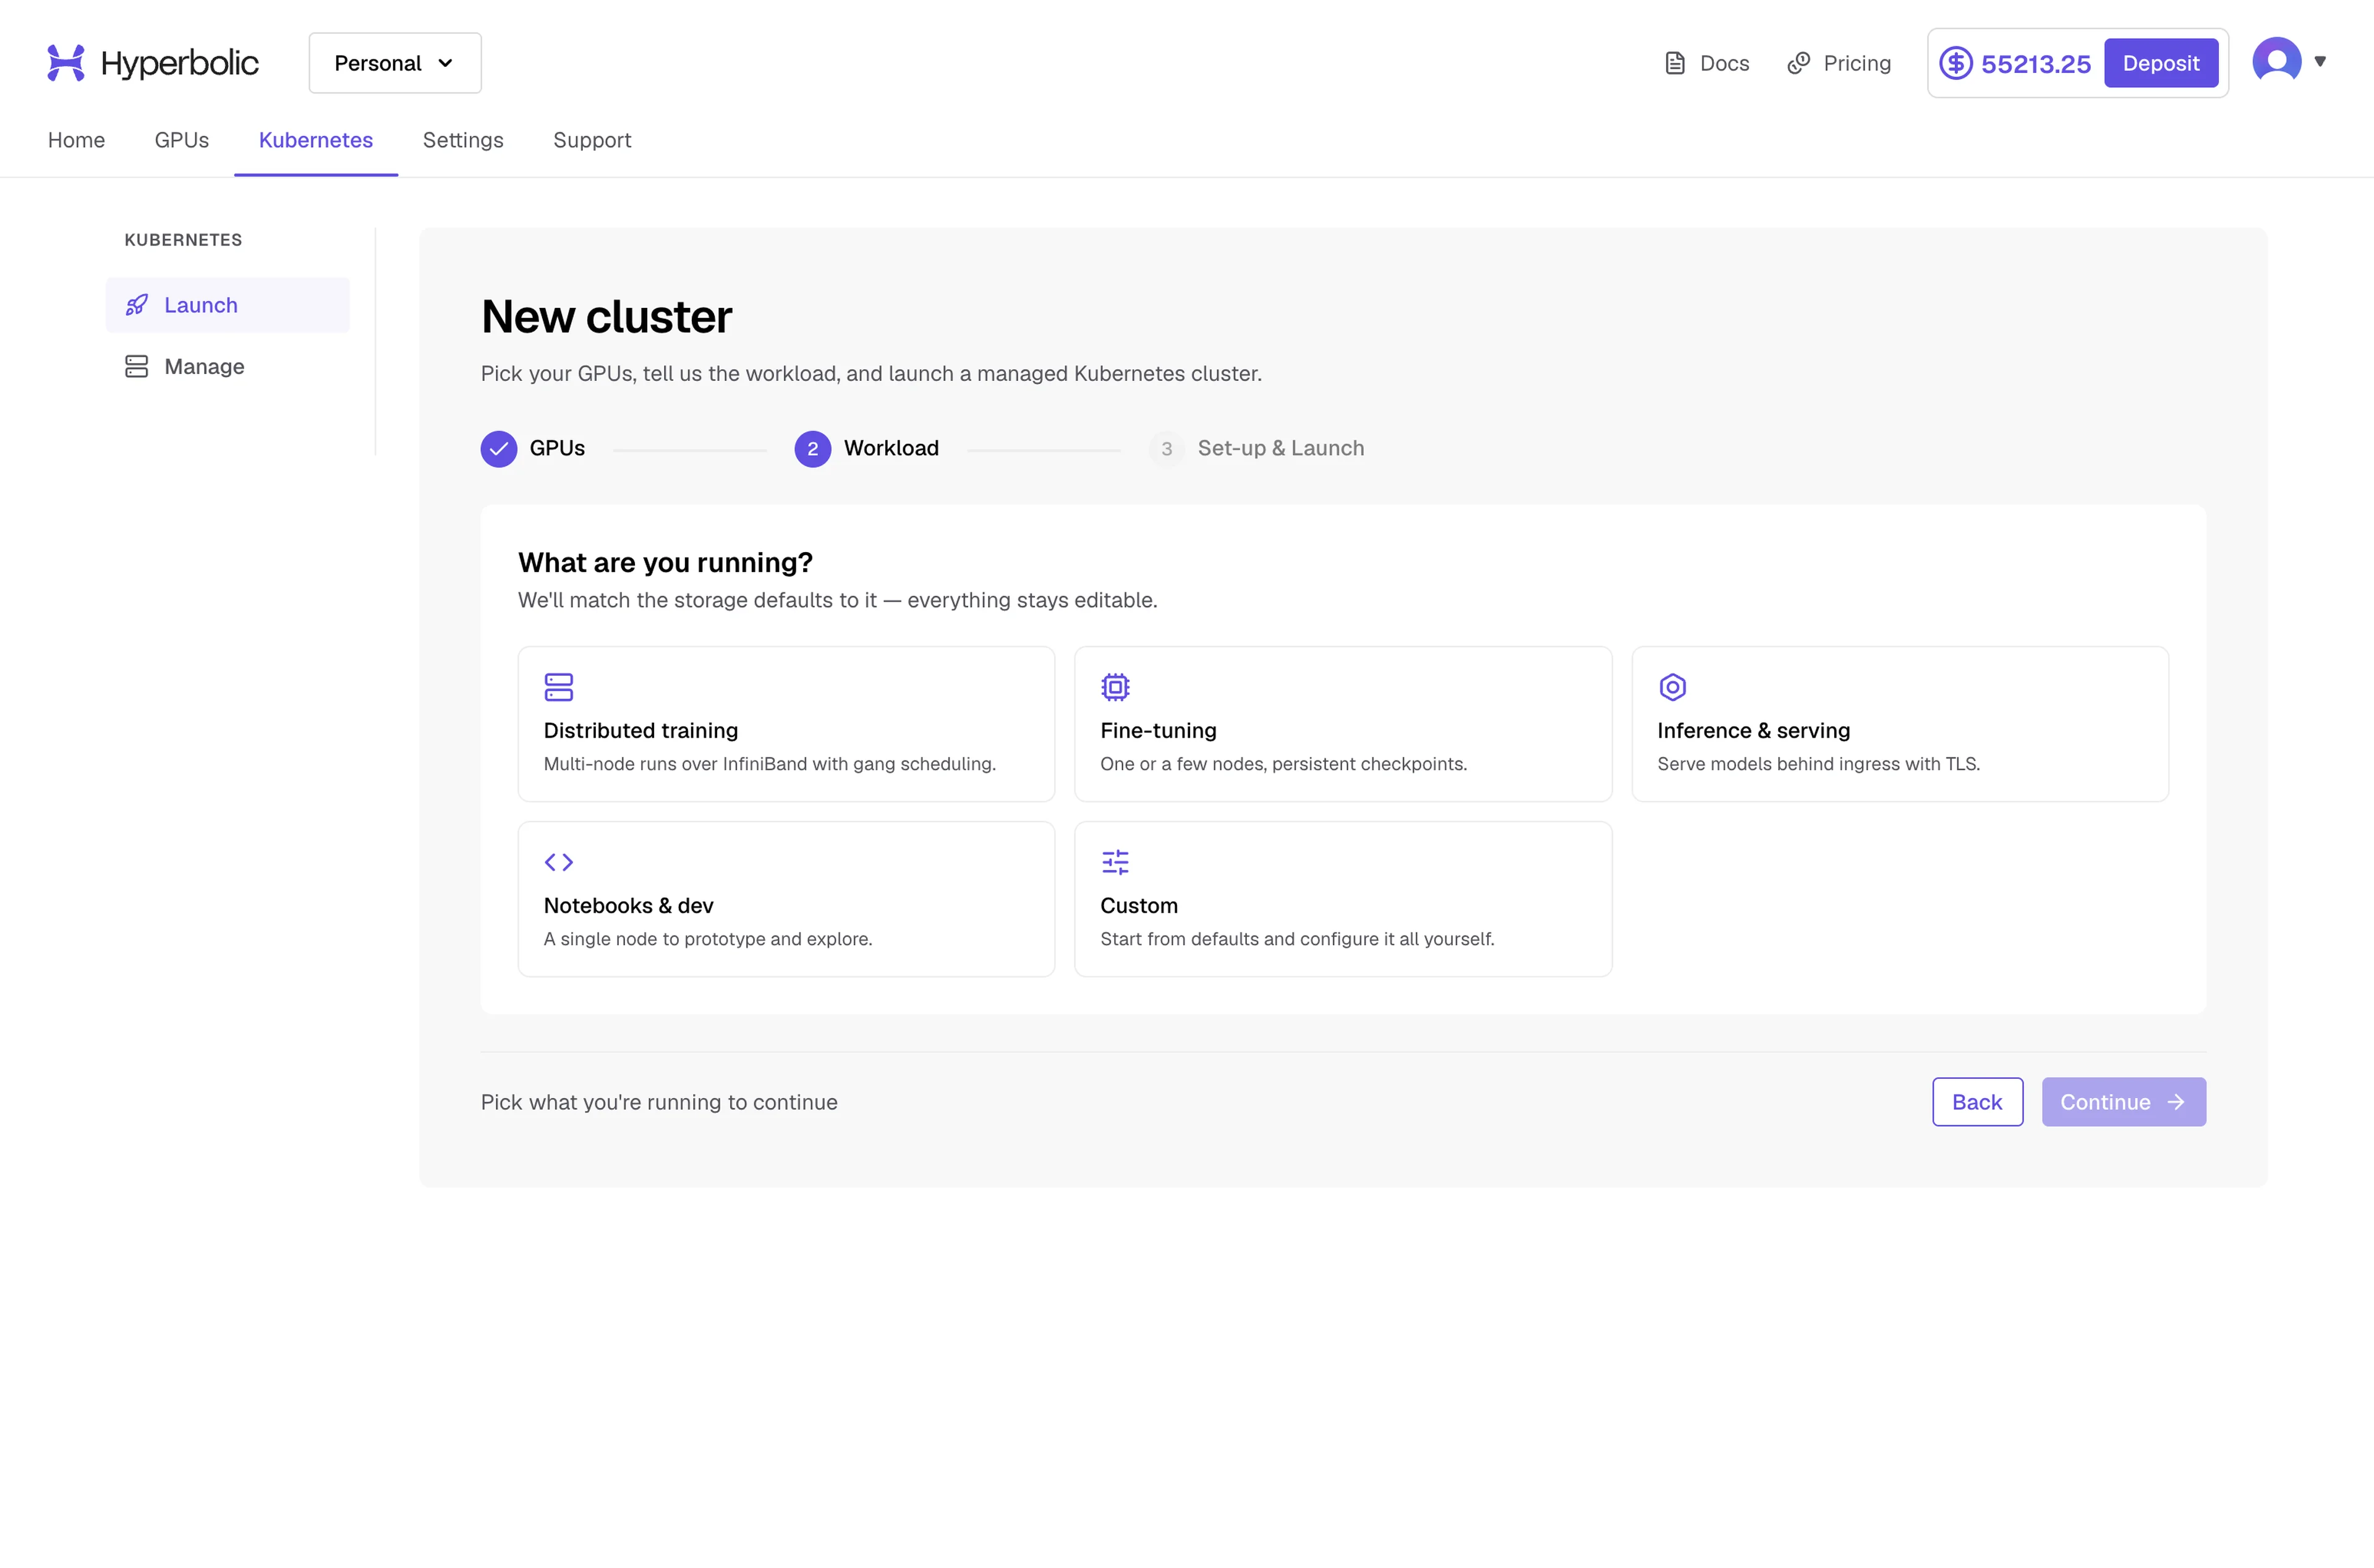Click the Custom sliders icon
Viewport: 2374px width, 1568px height.
point(1115,862)
